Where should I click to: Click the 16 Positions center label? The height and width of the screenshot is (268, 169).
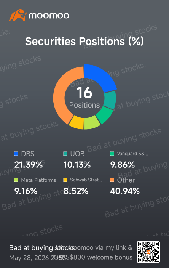(84, 98)
